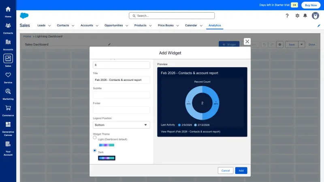Go to the Opportunities tab
This screenshot has width=324, height=182.
(114, 25)
